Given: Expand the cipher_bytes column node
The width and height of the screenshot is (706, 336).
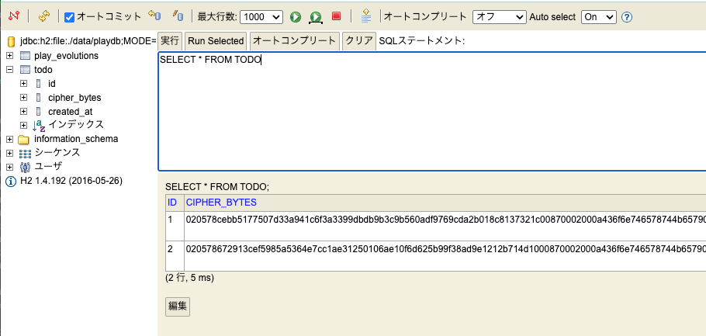Looking at the screenshot, I should pyautogui.click(x=24, y=98).
